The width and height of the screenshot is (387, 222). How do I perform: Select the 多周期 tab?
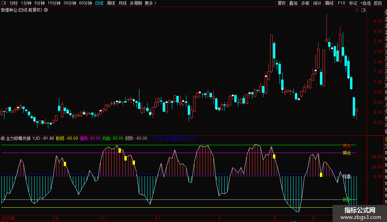(x=136, y=3)
